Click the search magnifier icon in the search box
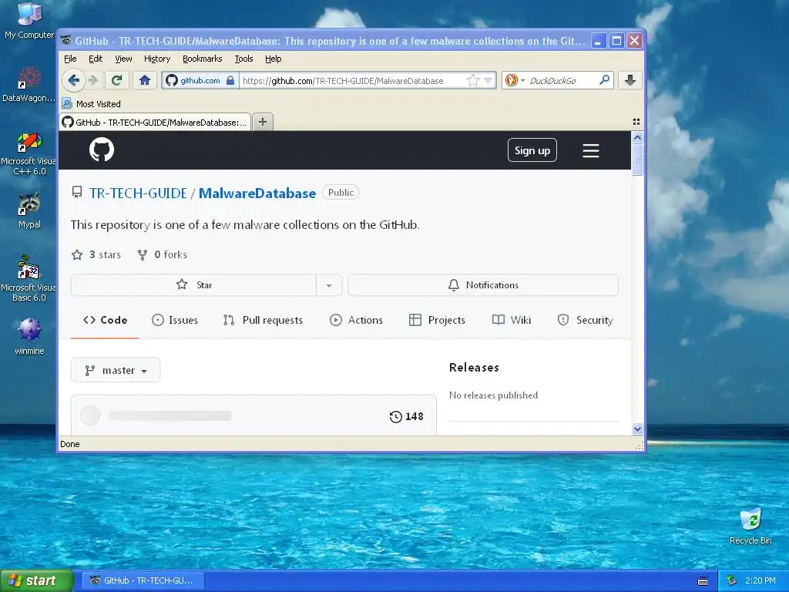 pos(604,80)
